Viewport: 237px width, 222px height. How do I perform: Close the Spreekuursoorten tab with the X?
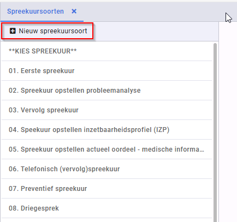pyautogui.click(x=74, y=11)
